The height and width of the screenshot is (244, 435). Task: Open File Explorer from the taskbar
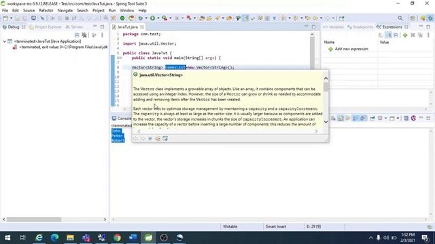(x=70, y=237)
